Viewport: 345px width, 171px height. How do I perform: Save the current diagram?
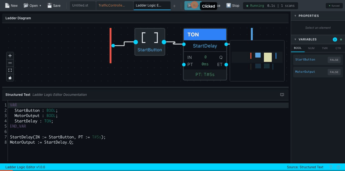[x=54, y=5]
